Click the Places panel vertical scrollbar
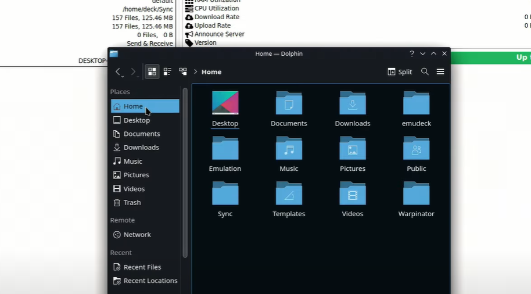Image resolution: width=531 pixels, height=294 pixels. pyautogui.click(x=185, y=173)
